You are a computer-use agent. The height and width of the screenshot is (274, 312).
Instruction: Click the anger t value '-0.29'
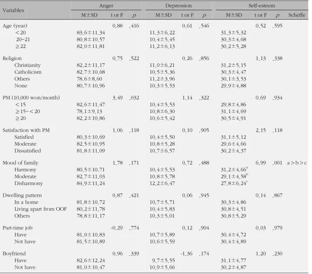tap(116, 228)
